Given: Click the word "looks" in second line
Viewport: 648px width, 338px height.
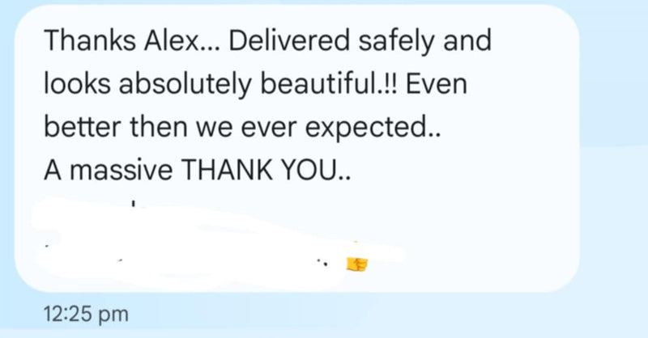Looking at the screenshot, I should click(x=69, y=84).
